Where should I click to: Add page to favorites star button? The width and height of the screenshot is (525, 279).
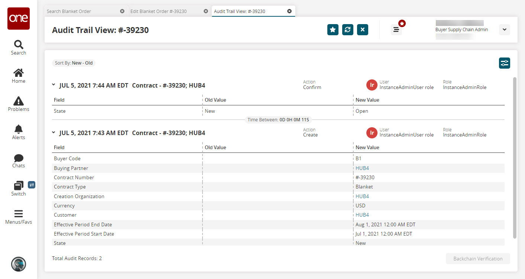333,30
